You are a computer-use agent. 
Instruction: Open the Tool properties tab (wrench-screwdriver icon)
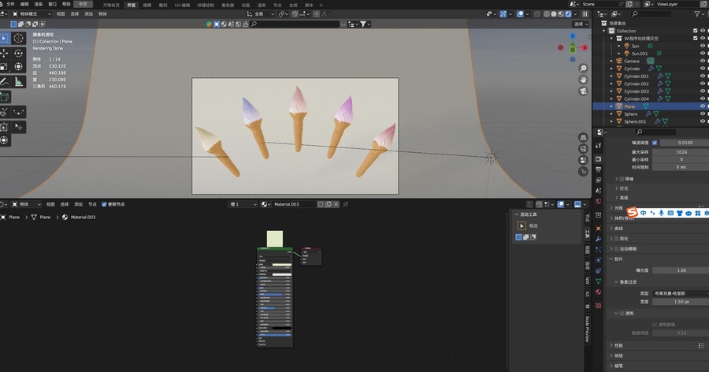tap(598, 146)
